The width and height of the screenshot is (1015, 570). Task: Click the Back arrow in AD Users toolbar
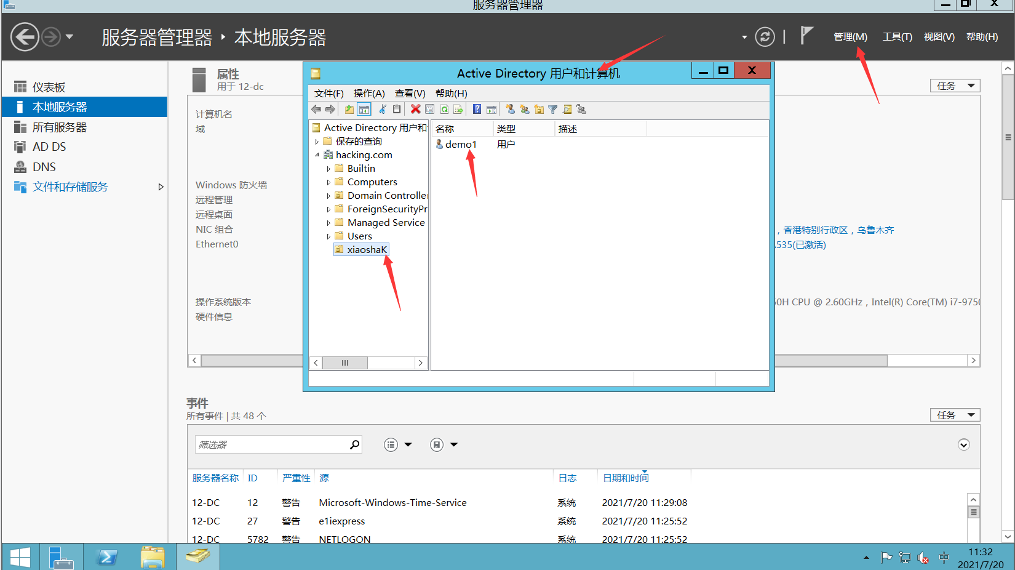pos(316,110)
